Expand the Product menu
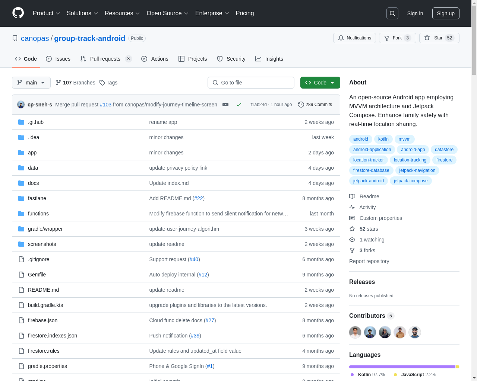This screenshot has width=477, height=381. pos(46,13)
